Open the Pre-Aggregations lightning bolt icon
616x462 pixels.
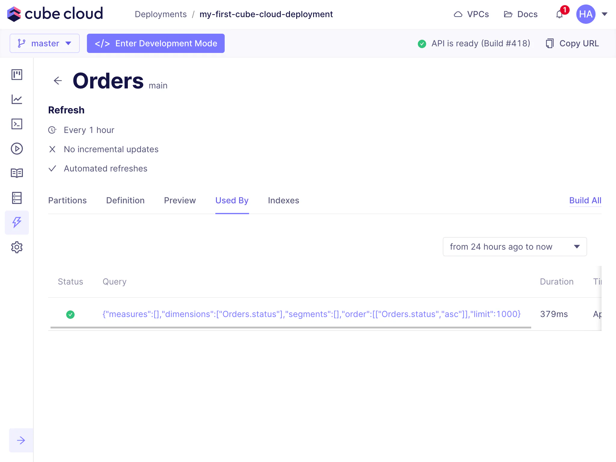point(17,223)
